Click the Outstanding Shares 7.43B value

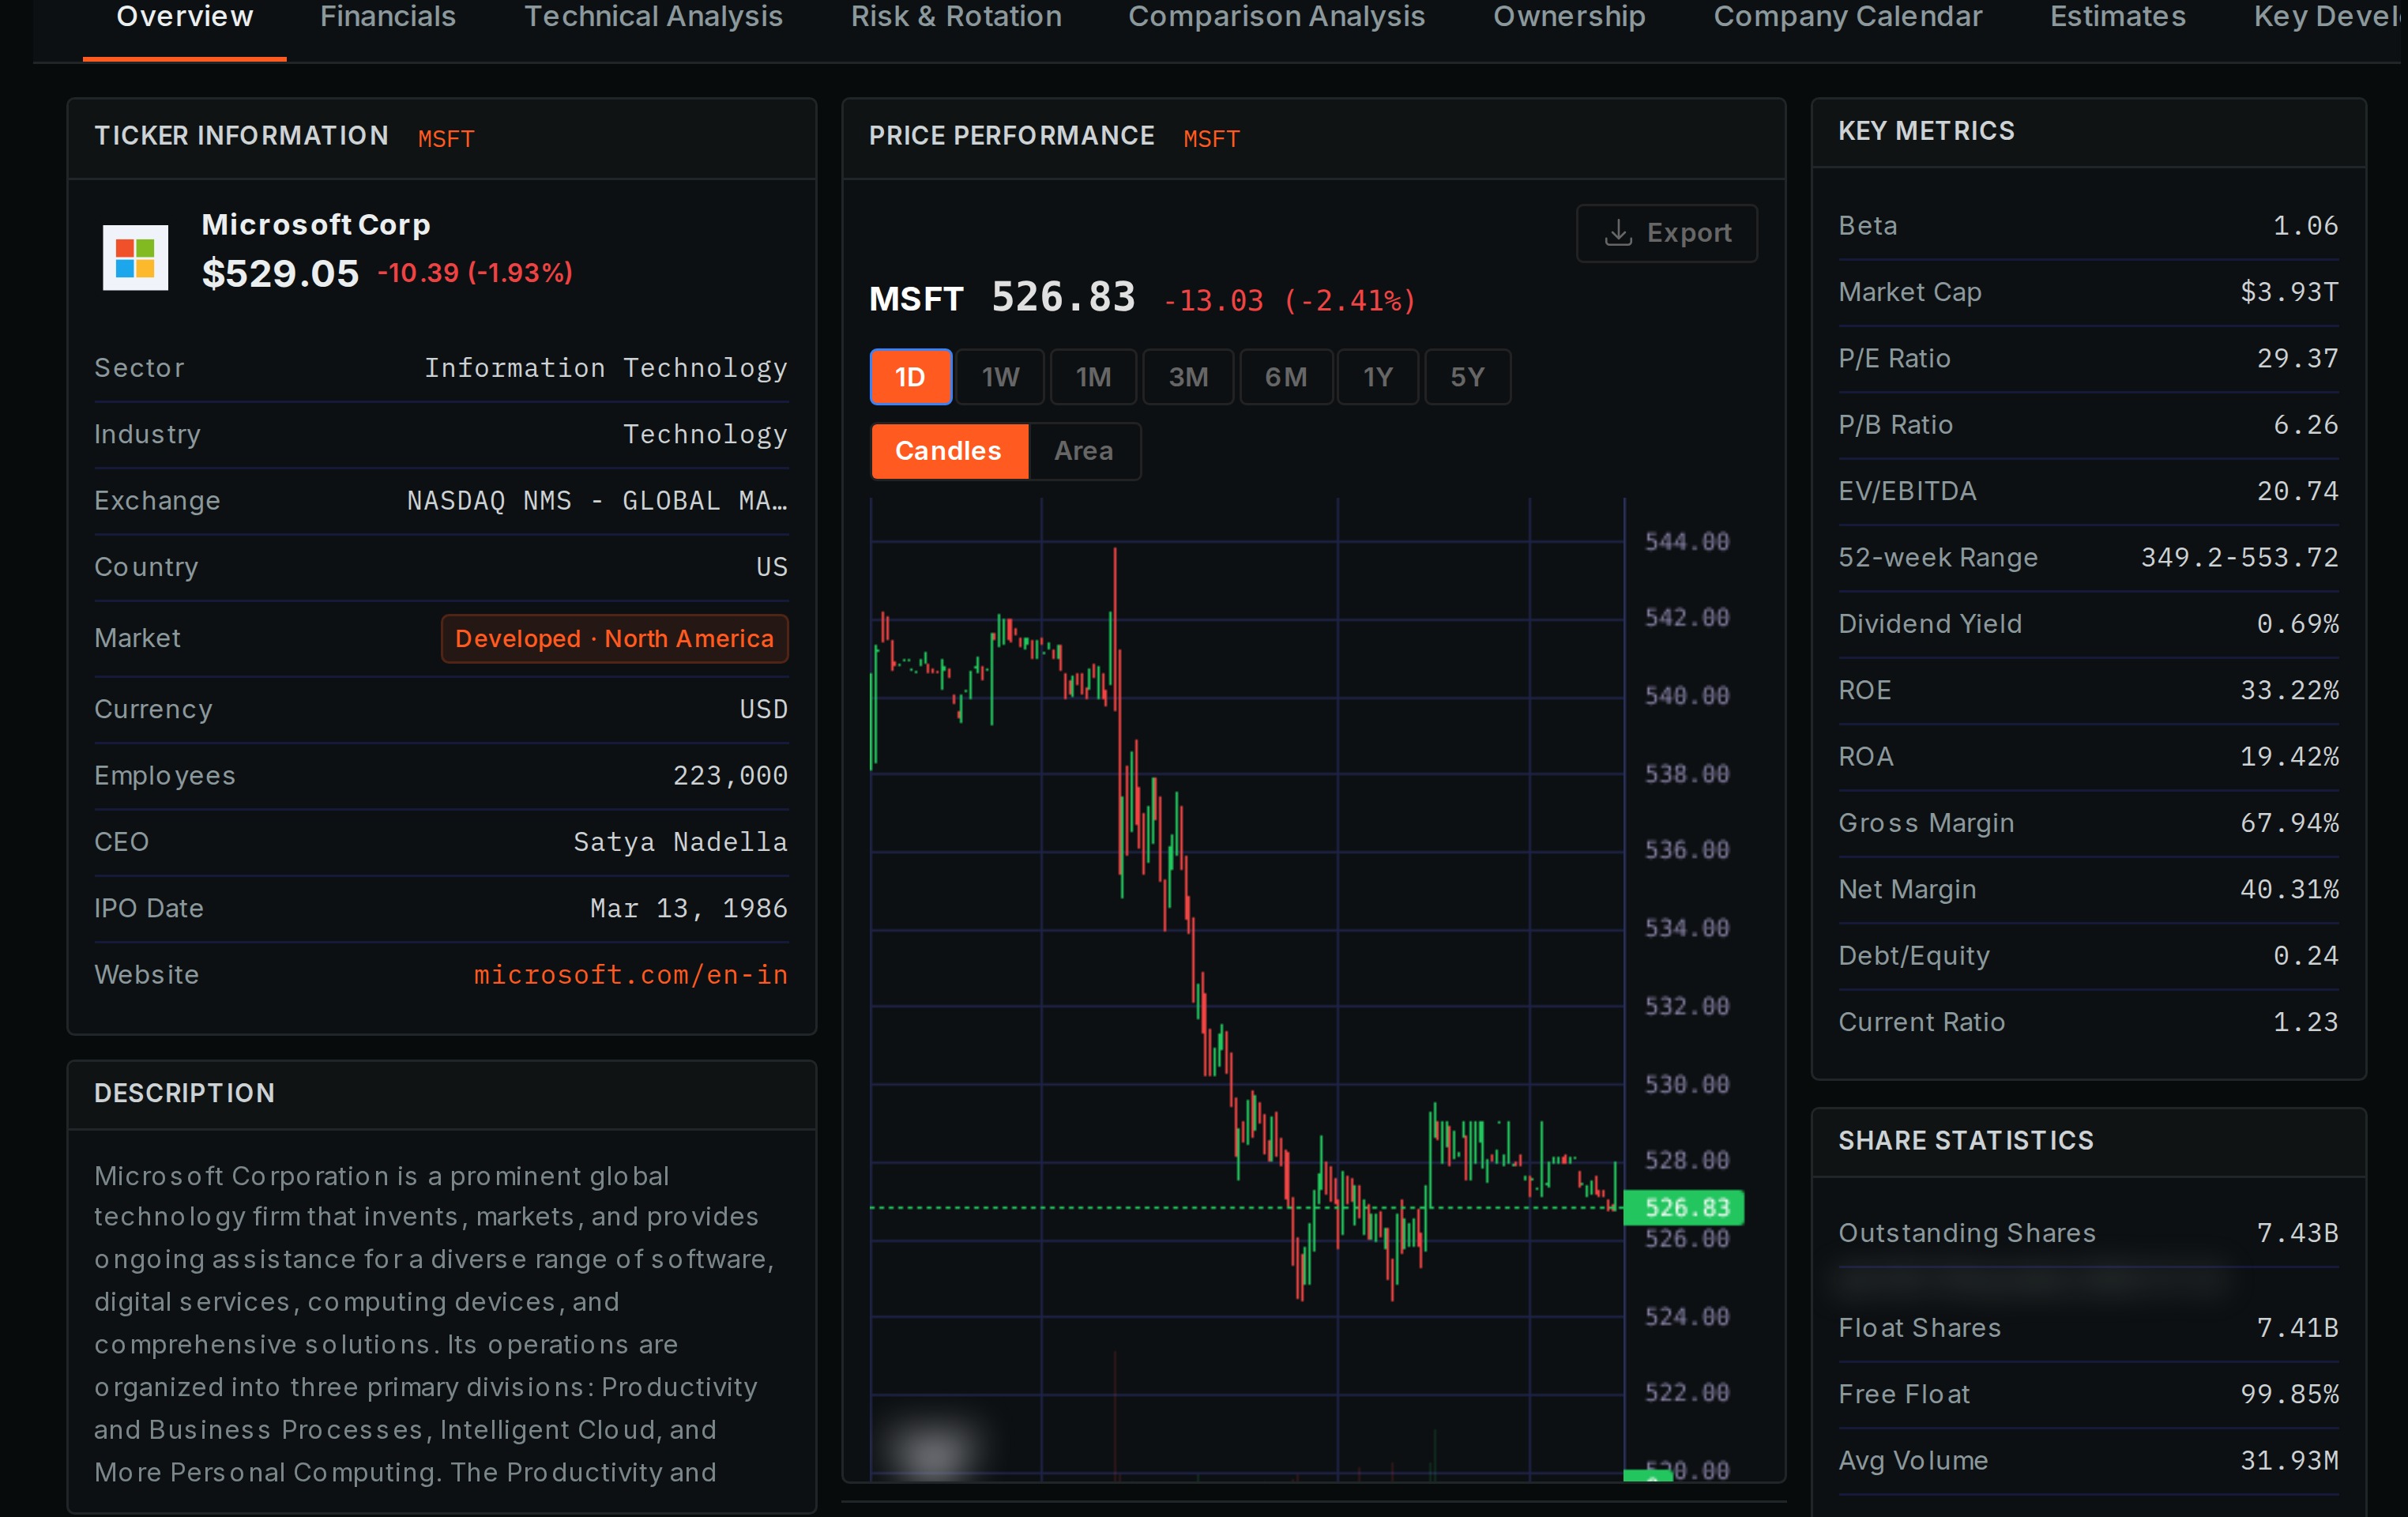tap(2297, 1233)
